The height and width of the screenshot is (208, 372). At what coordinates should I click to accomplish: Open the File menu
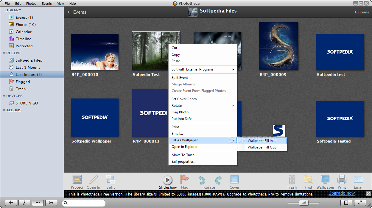pyautogui.click(x=7, y=4)
